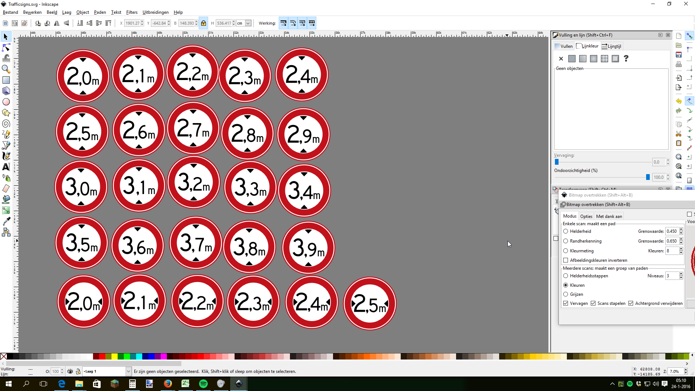The width and height of the screenshot is (695, 391).
Task: Check Afbeeldingskleuren inverteren checkbox
Action: tap(566, 260)
